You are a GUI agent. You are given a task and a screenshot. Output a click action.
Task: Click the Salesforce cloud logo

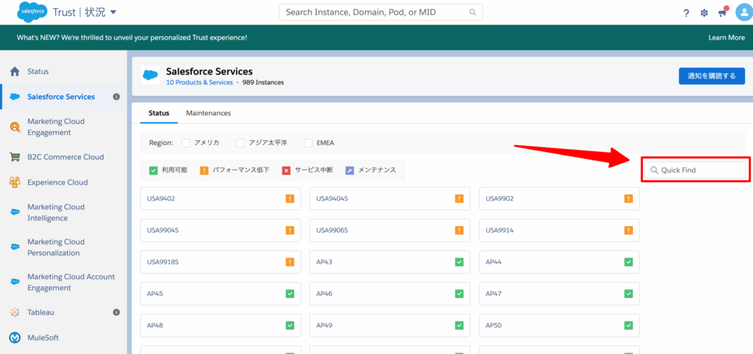click(32, 12)
